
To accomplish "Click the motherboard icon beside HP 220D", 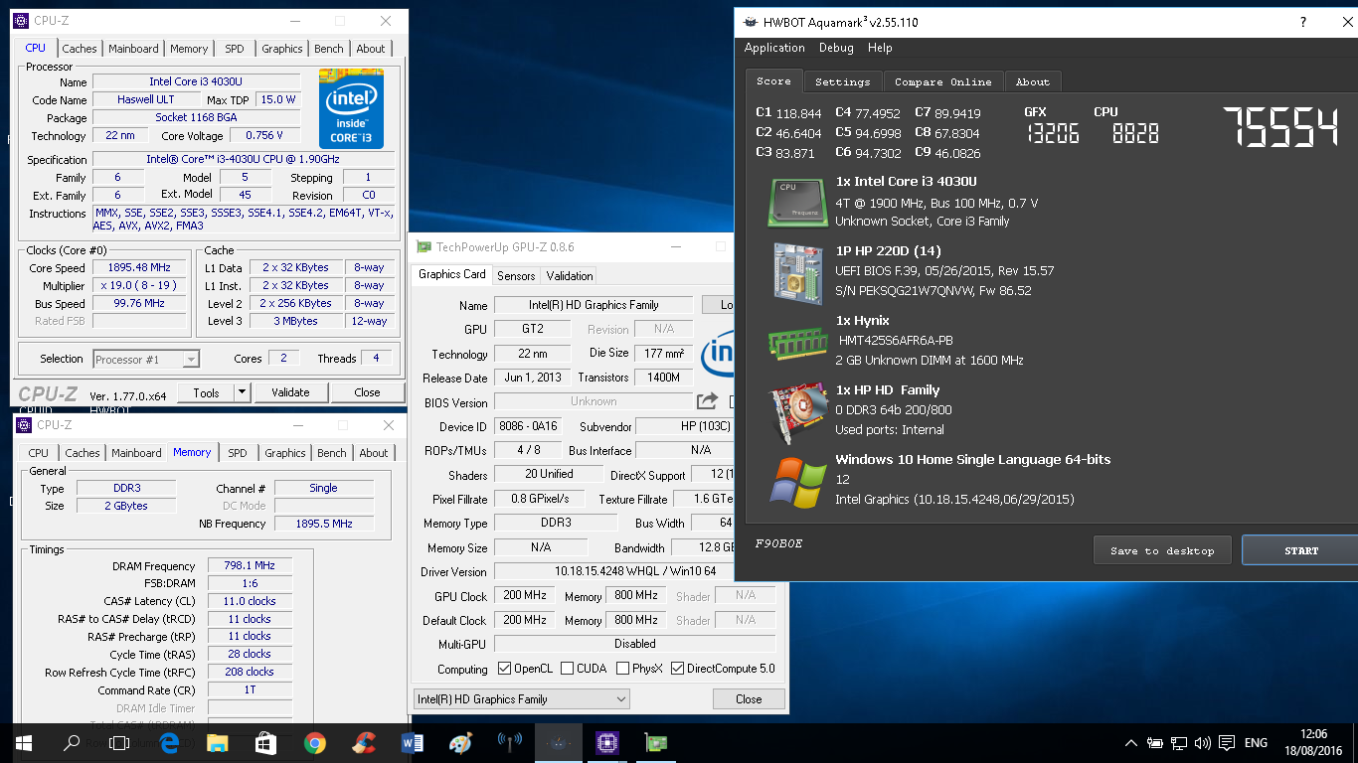I will pyautogui.click(x=797, y=273).
